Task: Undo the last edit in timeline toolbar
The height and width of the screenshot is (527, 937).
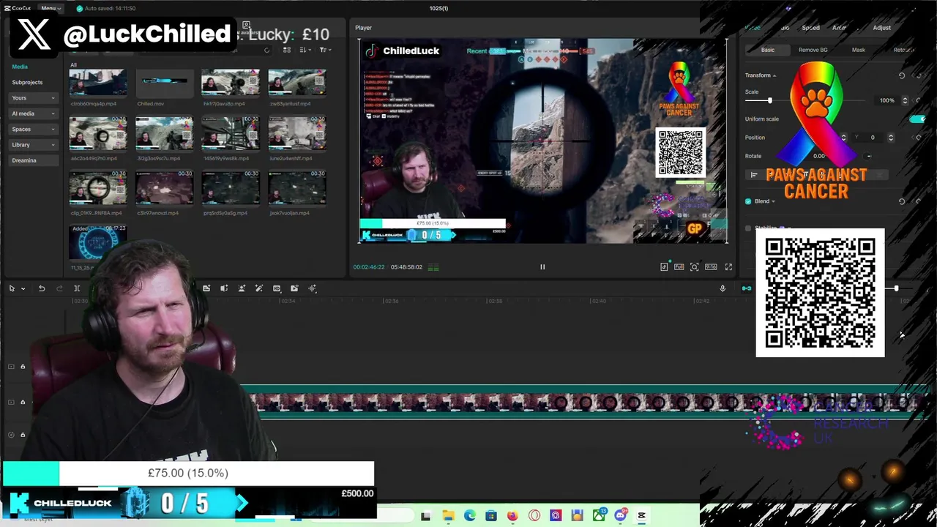Action: [42, 288]
